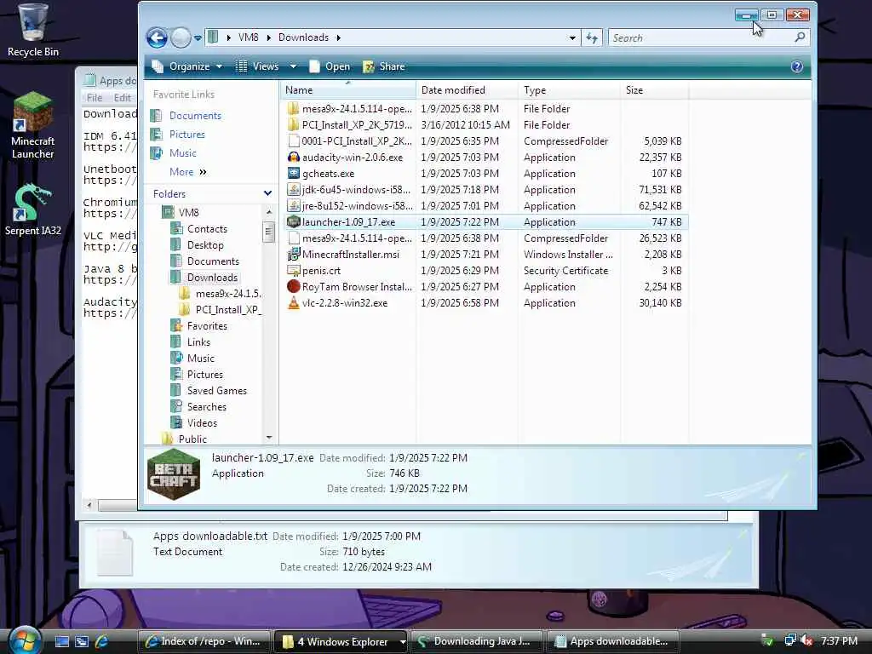The height and width of the screenshot is (654, 872).
Task: Sort by the Type column header
Action: click(x=569, y=90)
